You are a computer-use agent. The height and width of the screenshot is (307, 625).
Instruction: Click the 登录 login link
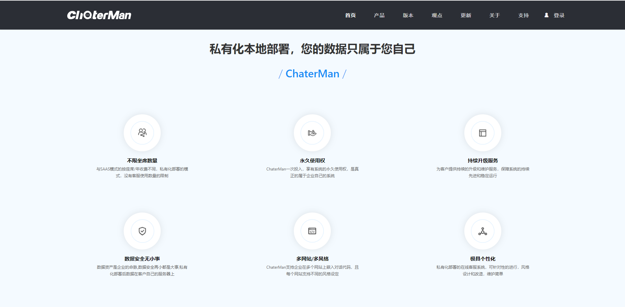click(x=559, y=15)
